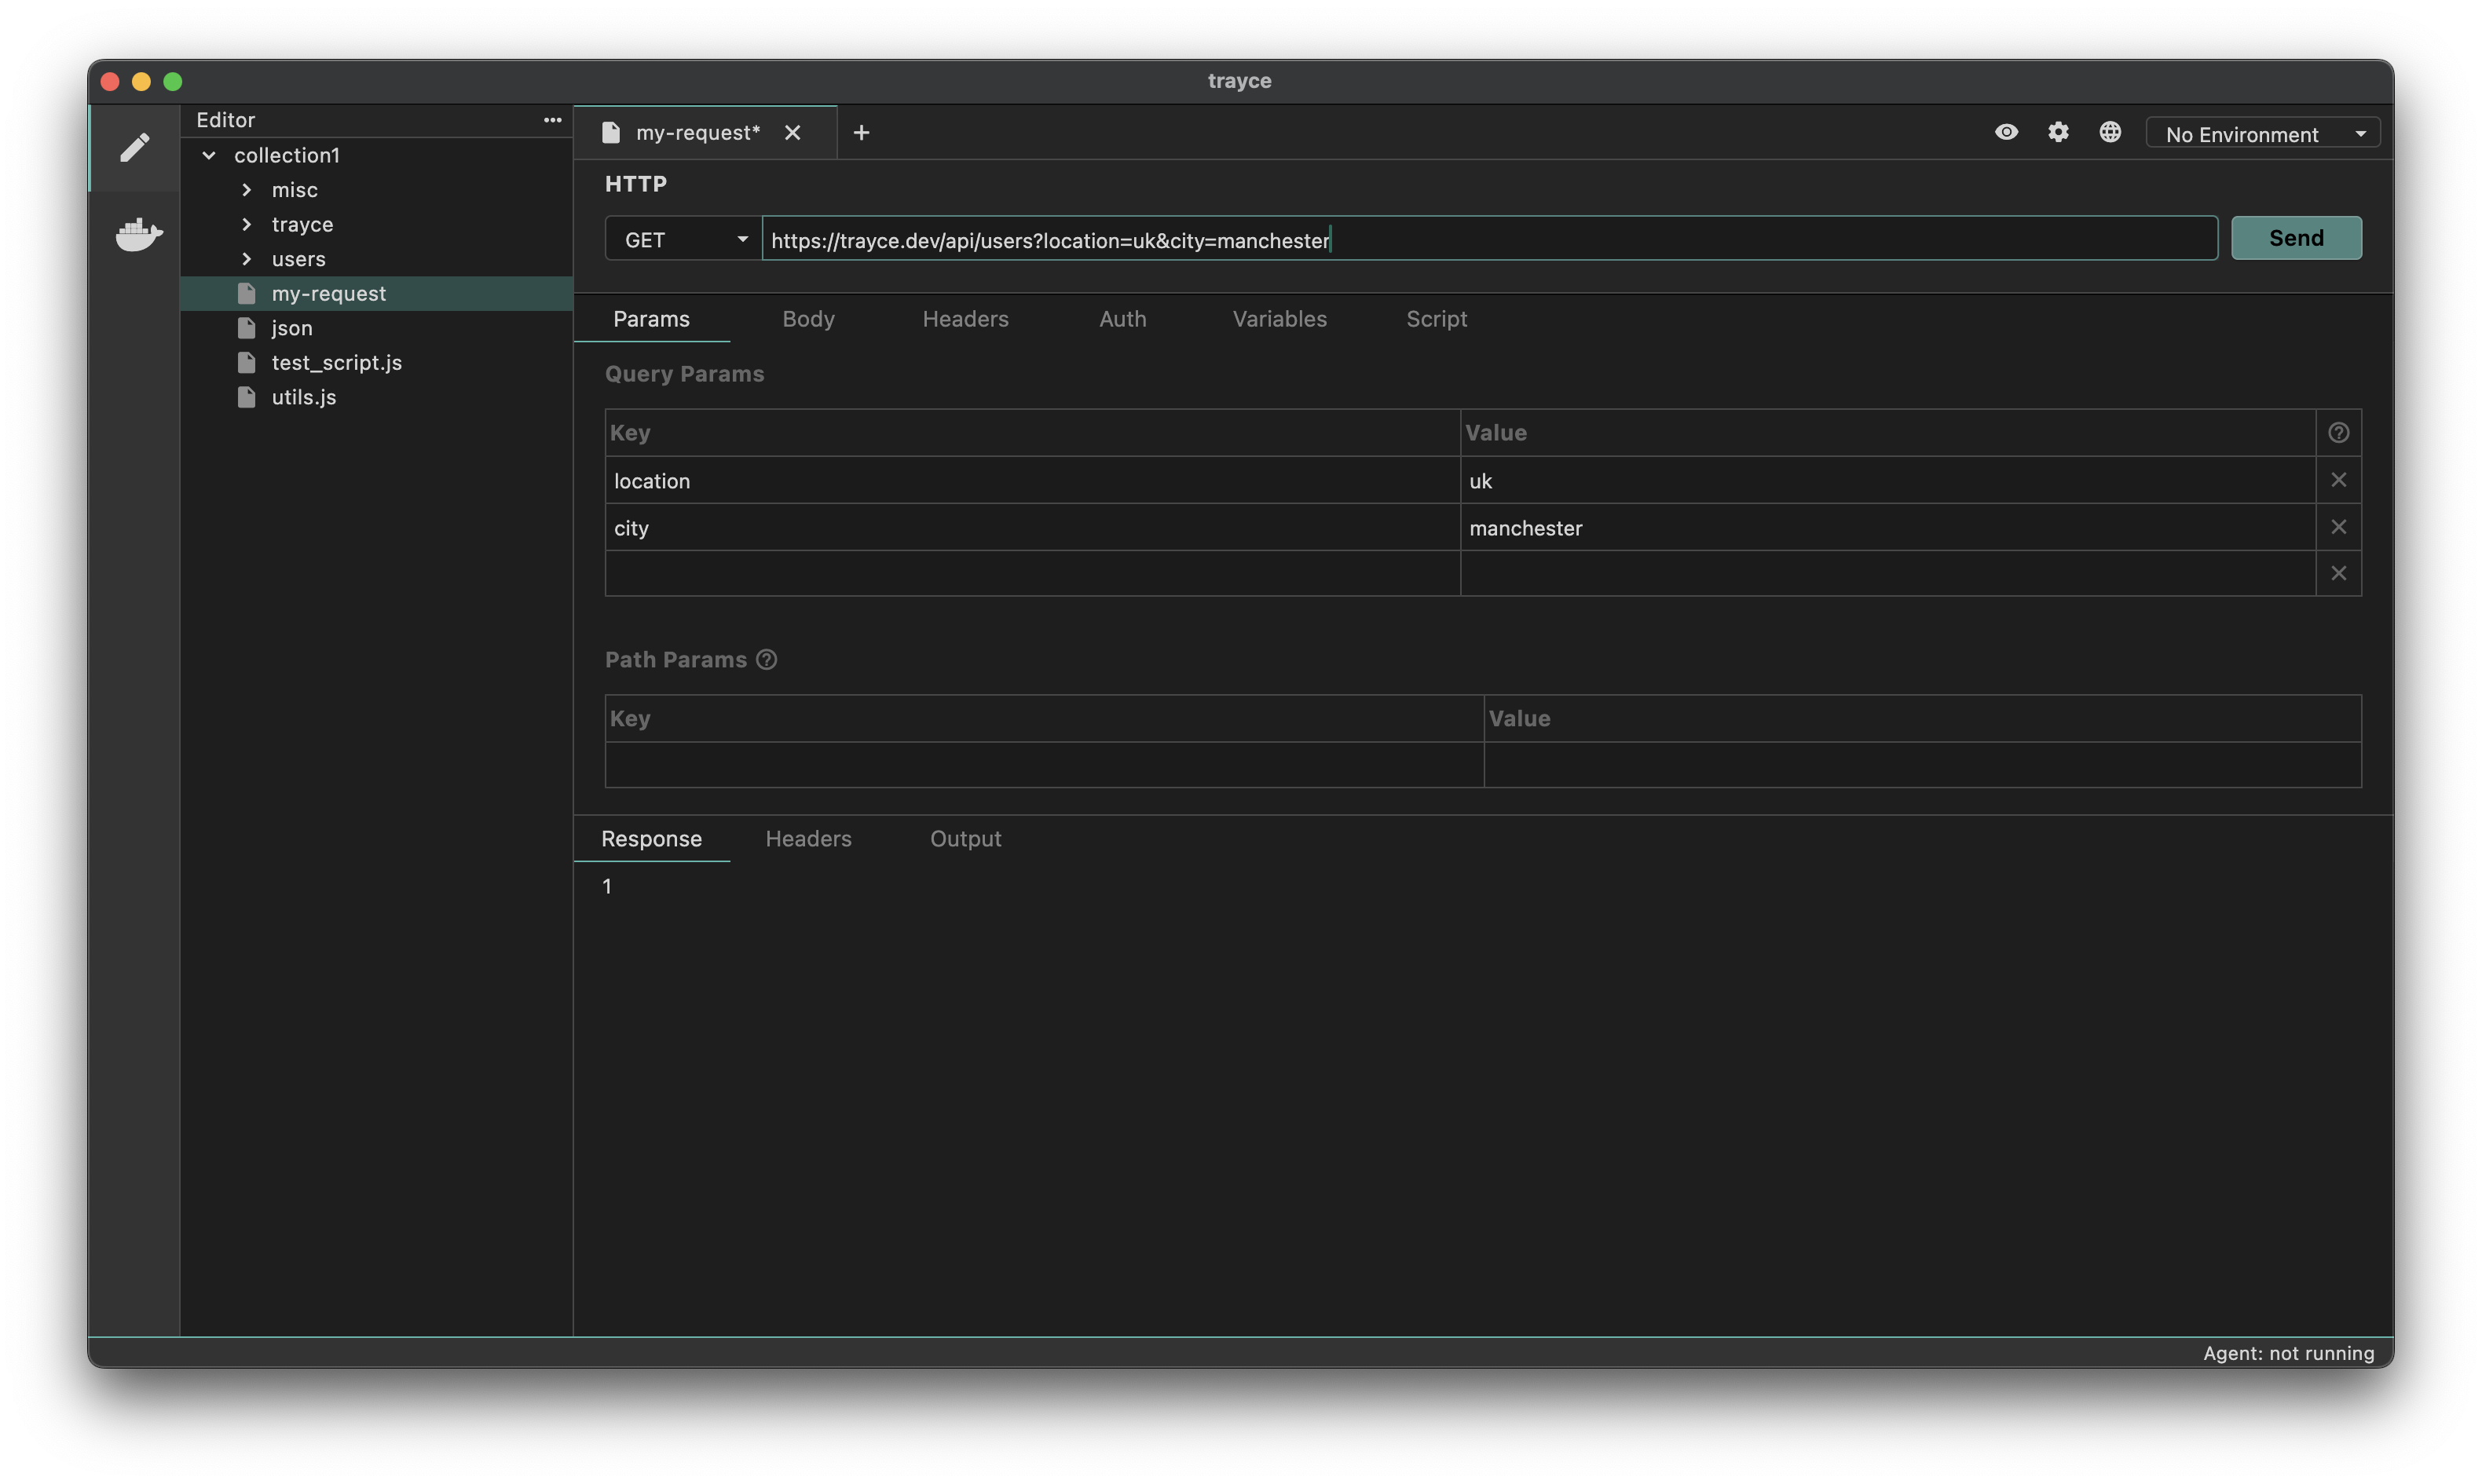Screen dimensions: 2482x1484
Task: Switch to the Variables tab
Action: (x=1279, y=319)
